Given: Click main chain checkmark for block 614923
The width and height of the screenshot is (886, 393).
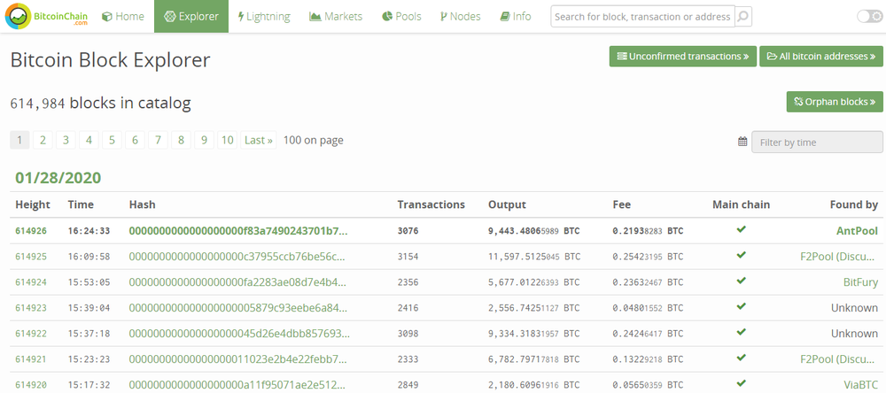Looking at the screenshot, I should [x=742, y=306].
